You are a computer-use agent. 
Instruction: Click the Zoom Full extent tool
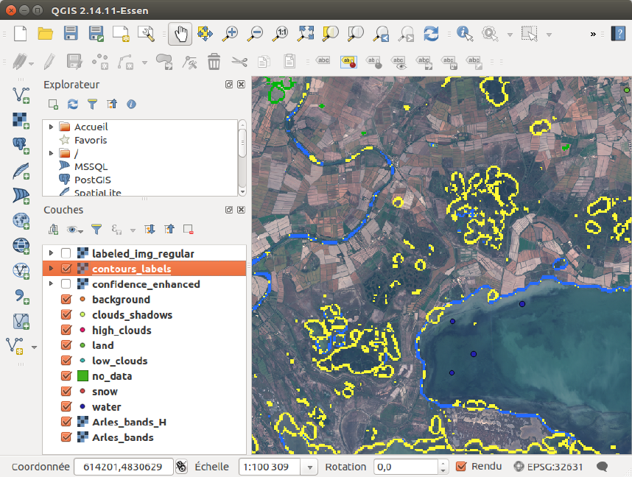(x=306, y=33)
